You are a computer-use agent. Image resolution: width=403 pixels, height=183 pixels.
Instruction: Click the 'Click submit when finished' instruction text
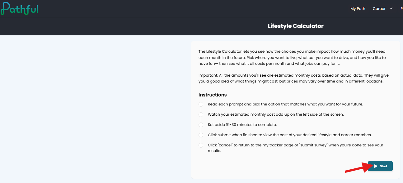pos(290,135)
